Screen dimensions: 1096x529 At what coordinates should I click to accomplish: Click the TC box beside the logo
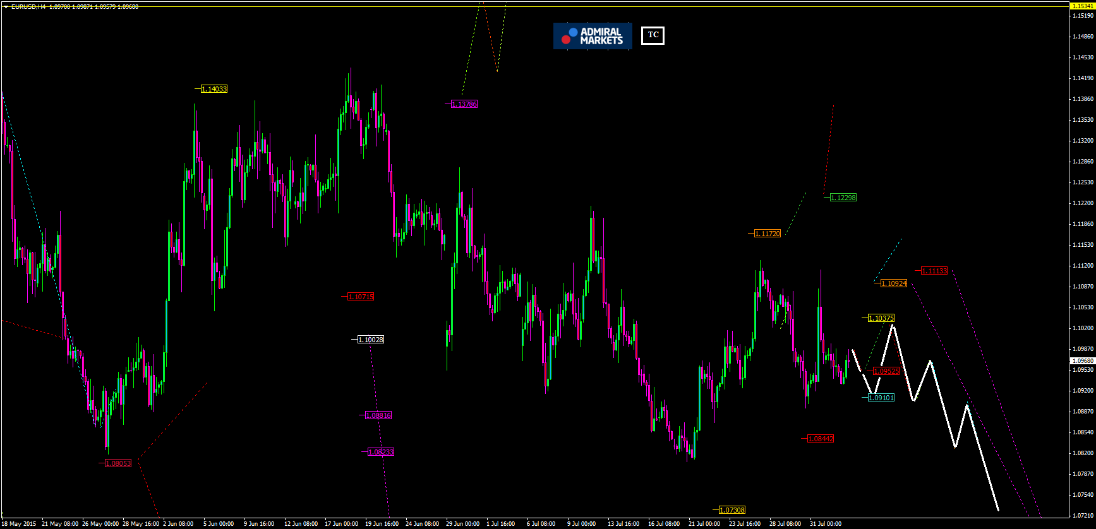653,35
